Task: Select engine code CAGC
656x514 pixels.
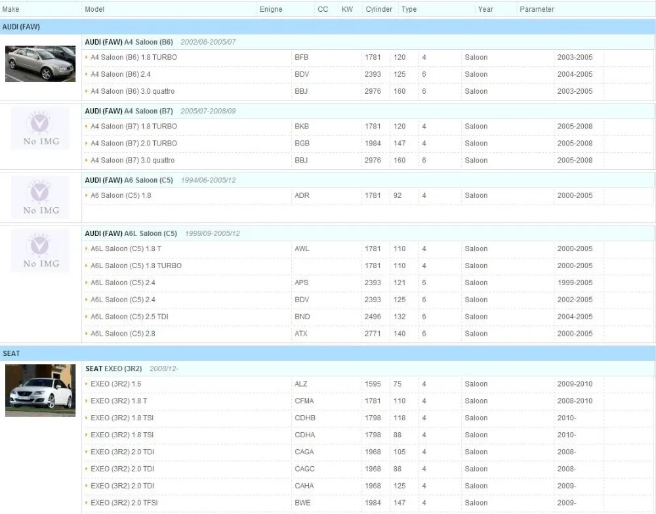Action: click(x=304, y=469)
